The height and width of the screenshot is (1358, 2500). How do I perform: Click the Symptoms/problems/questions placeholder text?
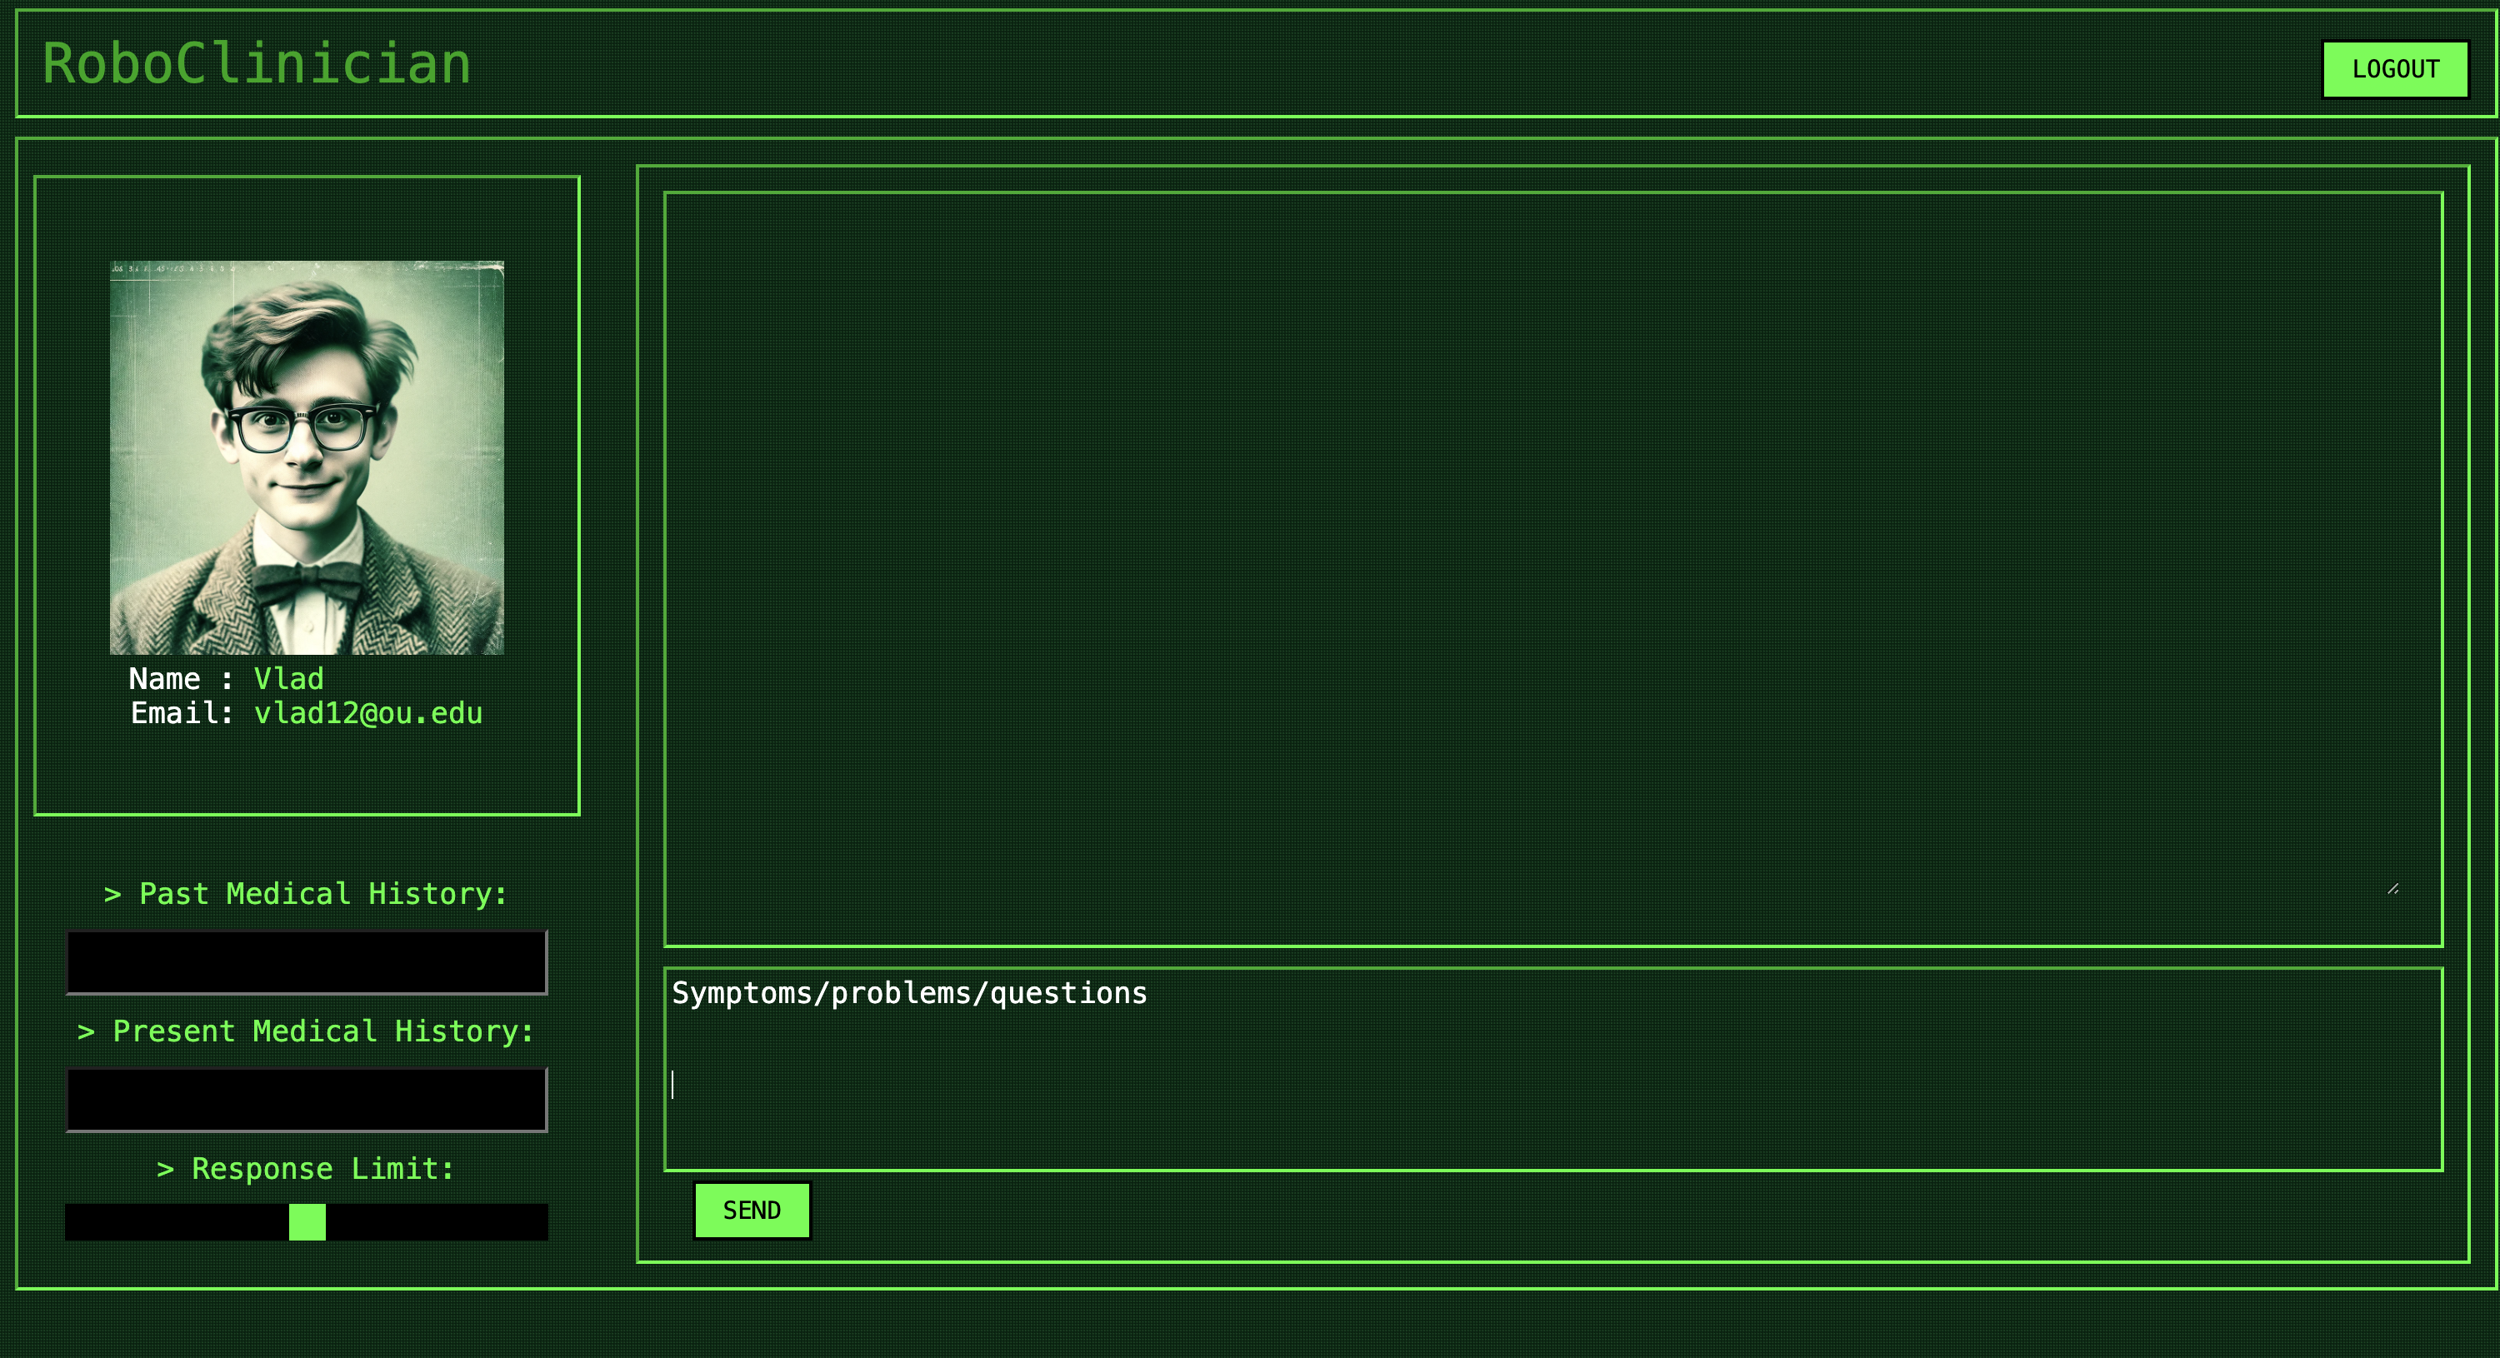pyautogui.click(x=909, y=993)
